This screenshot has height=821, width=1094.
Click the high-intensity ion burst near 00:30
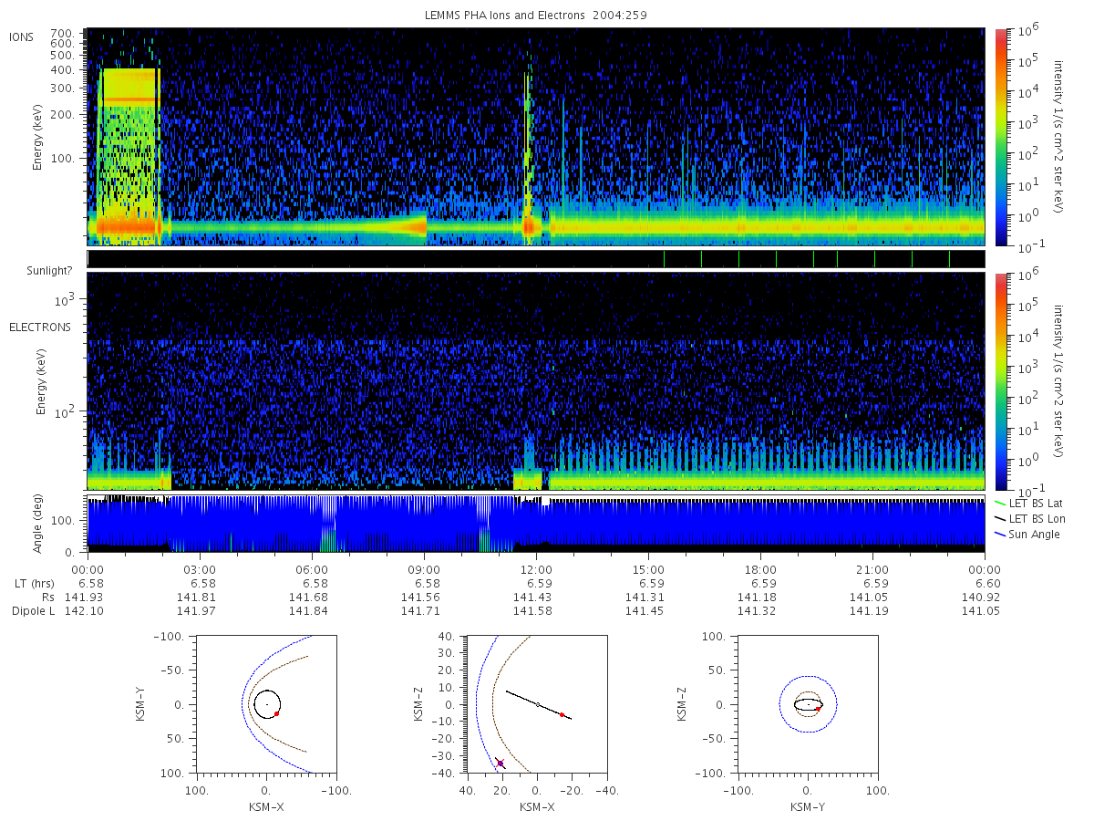(129, 155)
